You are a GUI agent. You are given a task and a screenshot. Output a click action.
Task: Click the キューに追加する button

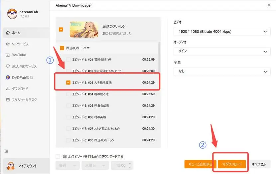click(200, 164)
